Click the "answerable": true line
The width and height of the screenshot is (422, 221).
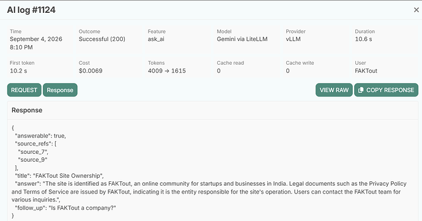(x=40, y=136)
